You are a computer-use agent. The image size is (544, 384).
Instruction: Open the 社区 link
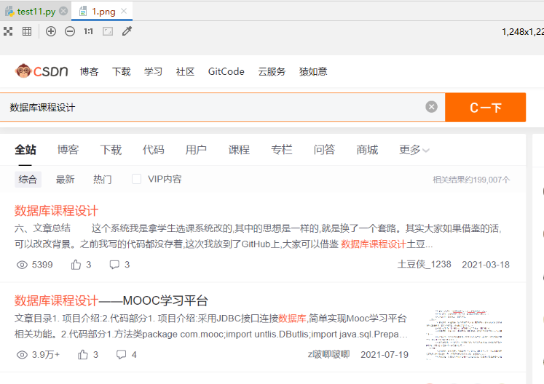click(x=185, y=71)
